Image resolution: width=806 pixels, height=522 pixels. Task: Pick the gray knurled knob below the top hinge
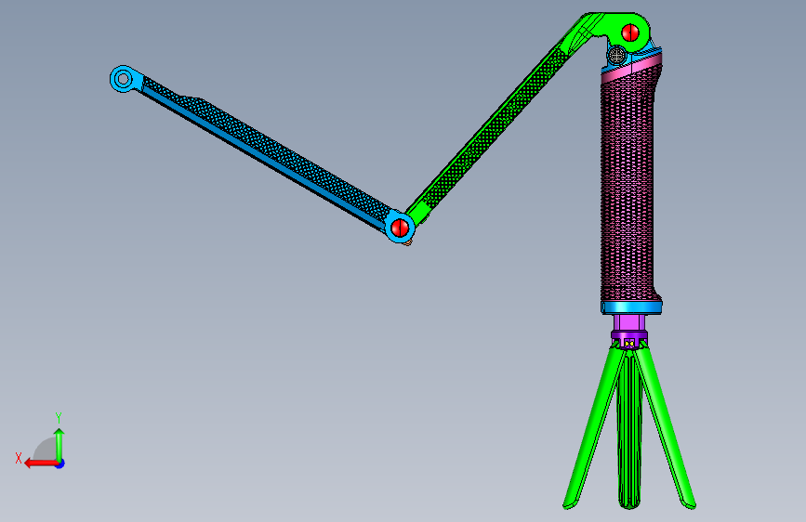[x=617, y=55]
